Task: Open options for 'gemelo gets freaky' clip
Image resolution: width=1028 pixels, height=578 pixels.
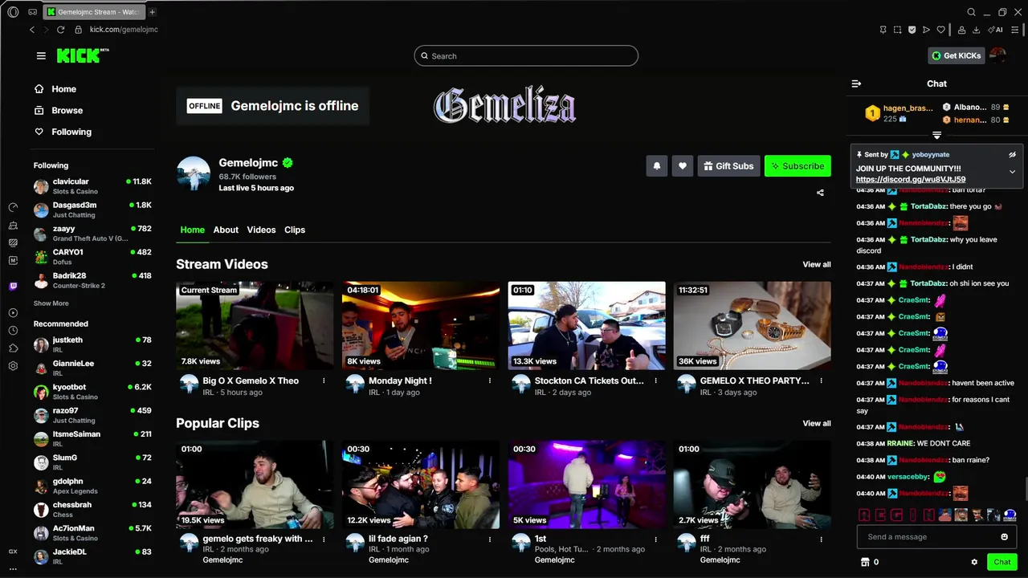Action: pyautogui.click(x=324, y=539)
